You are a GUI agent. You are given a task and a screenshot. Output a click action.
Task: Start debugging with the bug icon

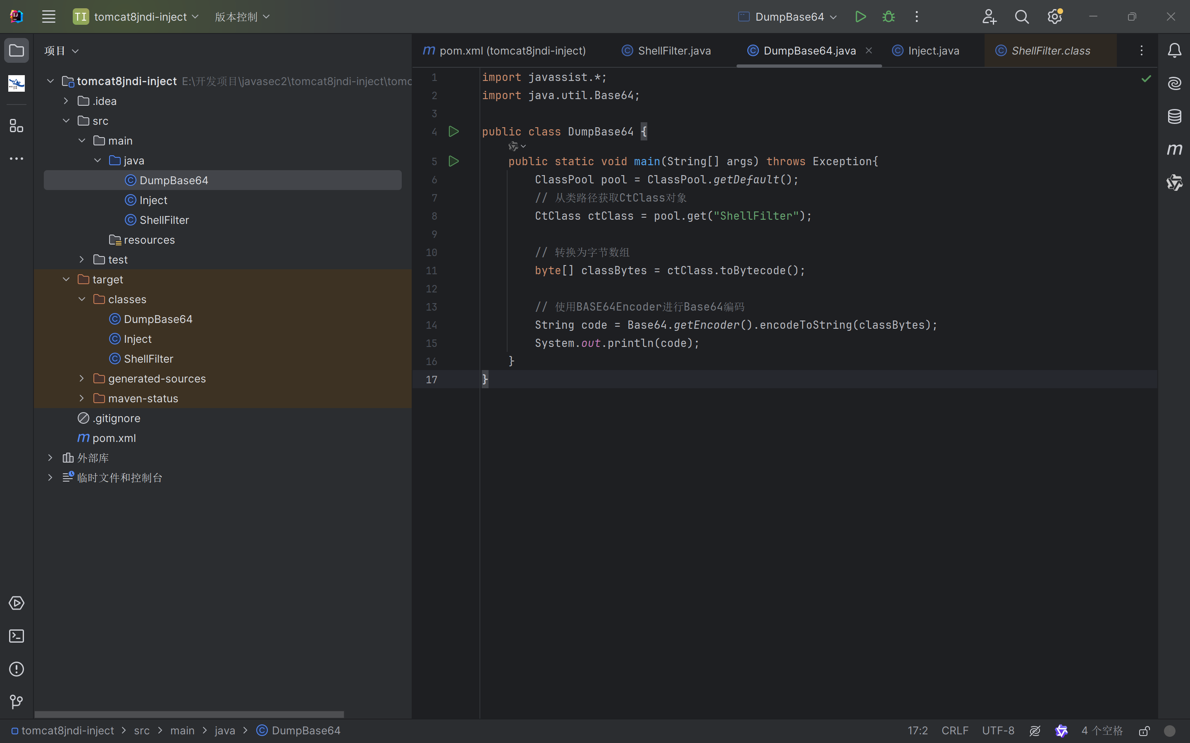(889, 17)
